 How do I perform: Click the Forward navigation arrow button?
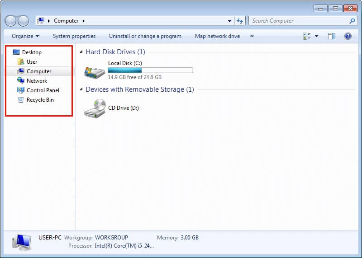pyautogui.click(x=23, y=21)
